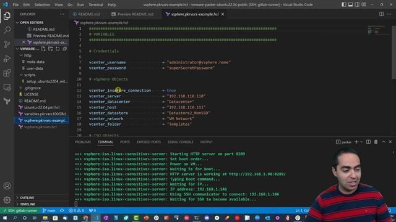This screenshot has height=222, width=396.
Task: Switch to the Problems panel tab
Action: coord(82,142)
